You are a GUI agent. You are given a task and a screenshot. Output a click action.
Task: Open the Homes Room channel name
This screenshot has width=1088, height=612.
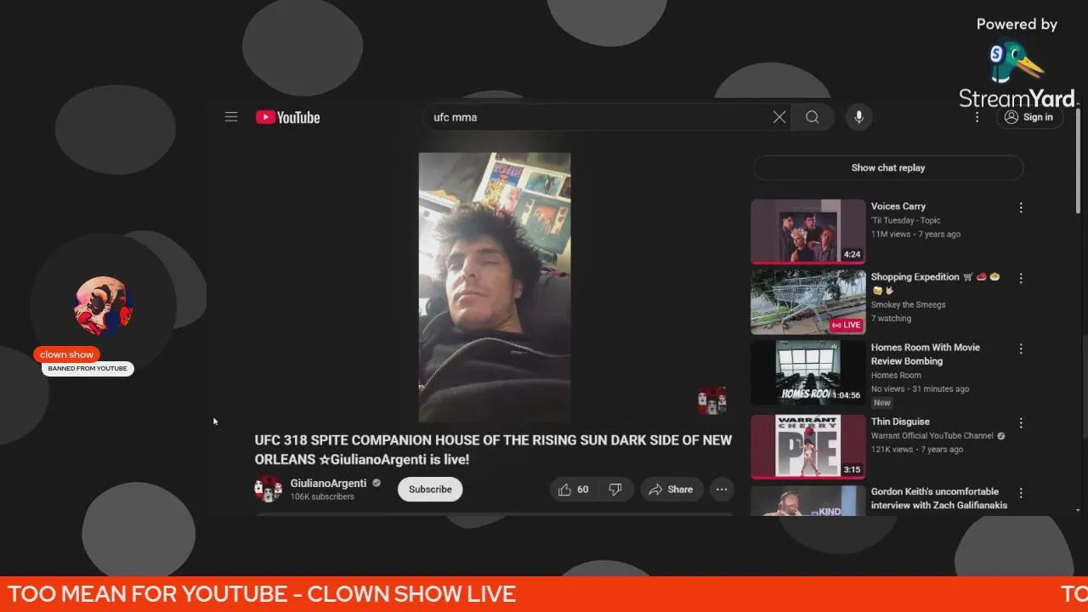click(896, 375)
